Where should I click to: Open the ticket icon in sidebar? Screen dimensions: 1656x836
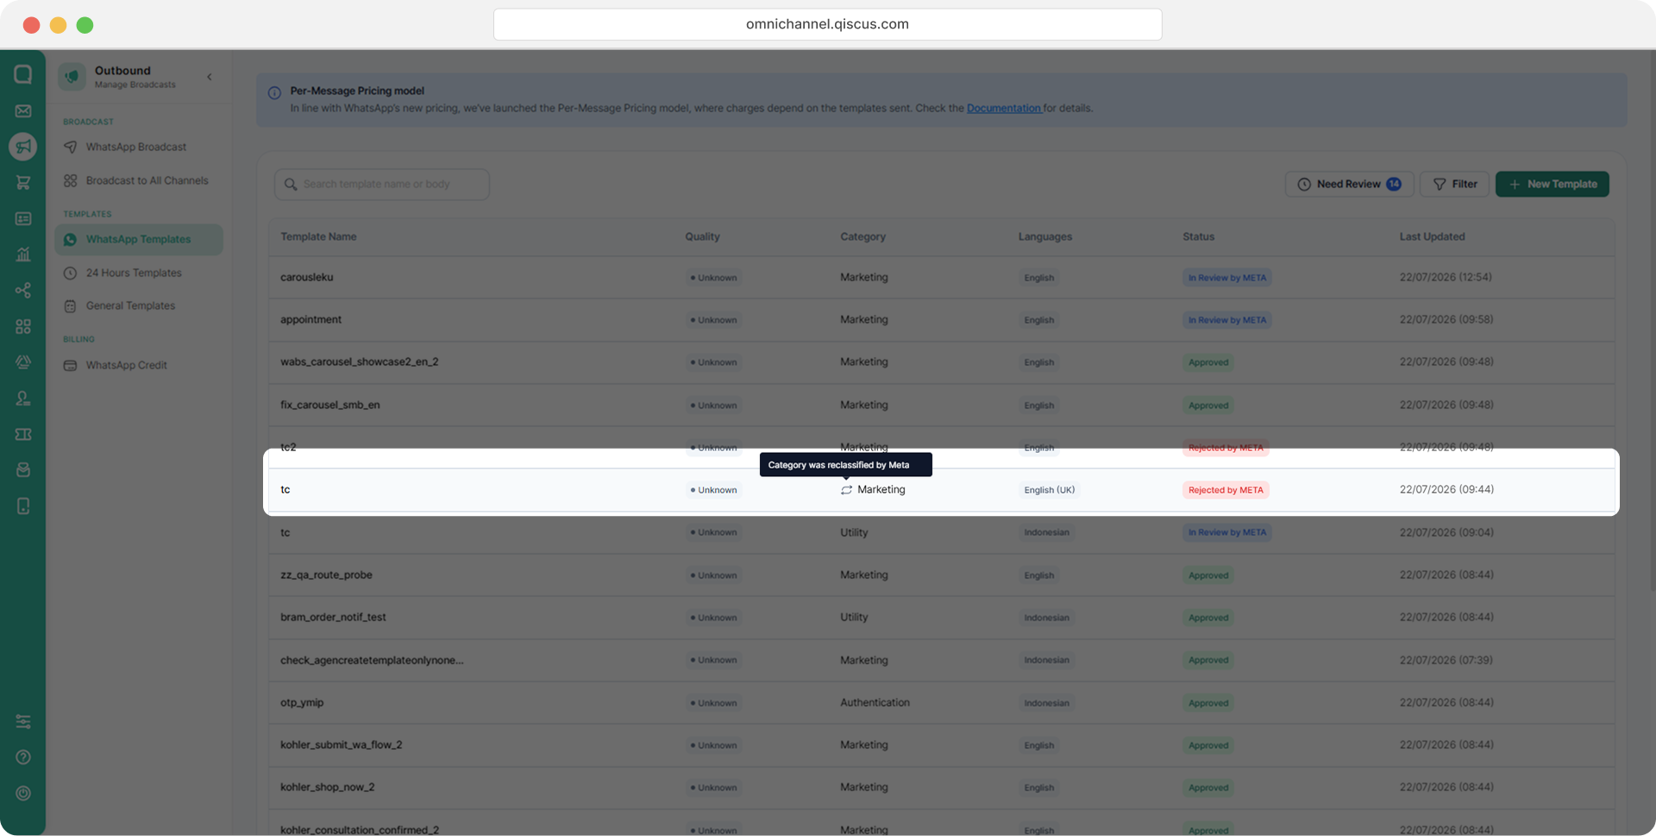tap(23, 434)
